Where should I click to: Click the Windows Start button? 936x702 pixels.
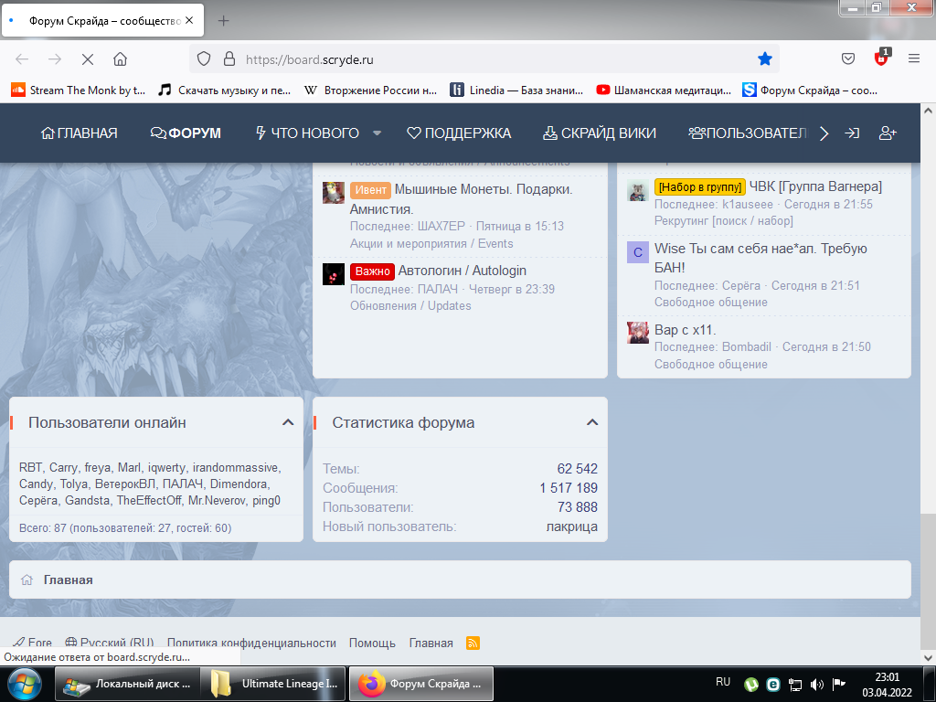click(24, 684)
